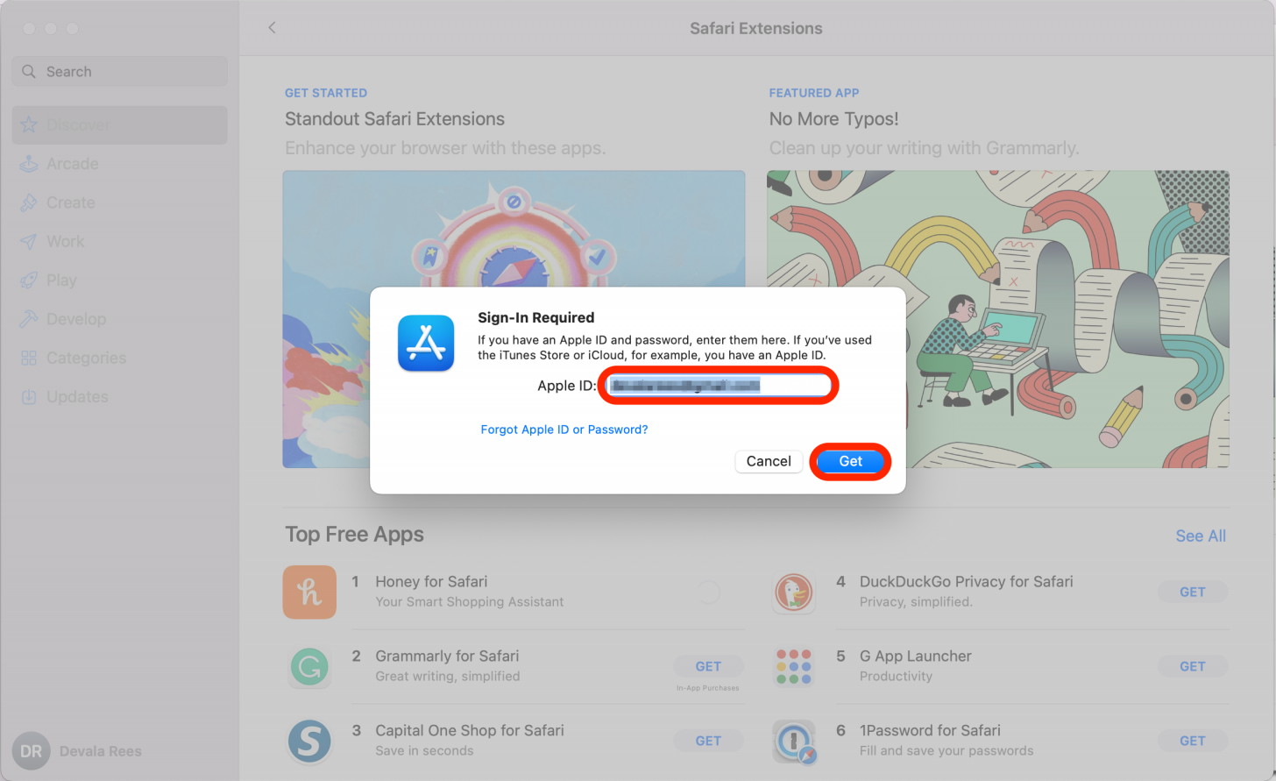Click the Honey download progress spinner
This screenshot has width=1276, height=781.
pos(708,593)
